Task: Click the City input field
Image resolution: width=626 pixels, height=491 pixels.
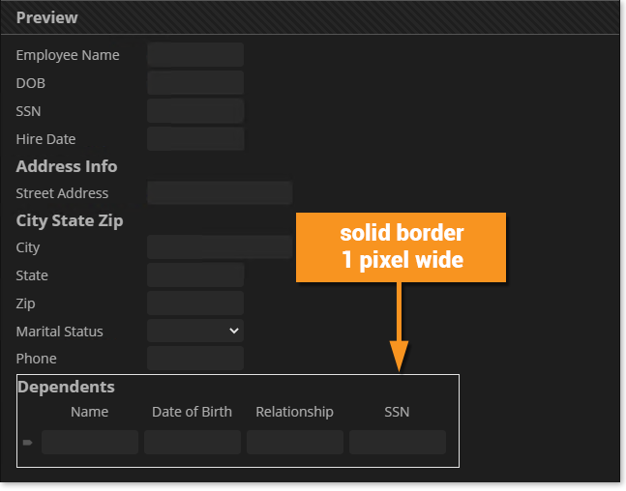Action: click(220, 247)
